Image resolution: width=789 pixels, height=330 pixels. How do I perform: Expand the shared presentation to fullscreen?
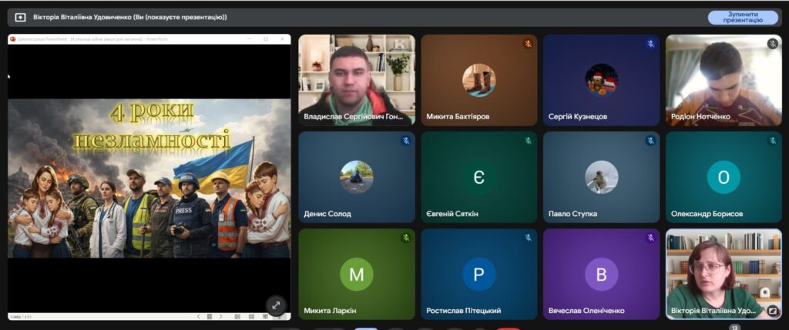(x=275, y=305)
